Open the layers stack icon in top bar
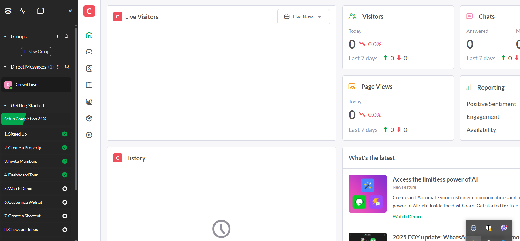 tap(8, 11)
